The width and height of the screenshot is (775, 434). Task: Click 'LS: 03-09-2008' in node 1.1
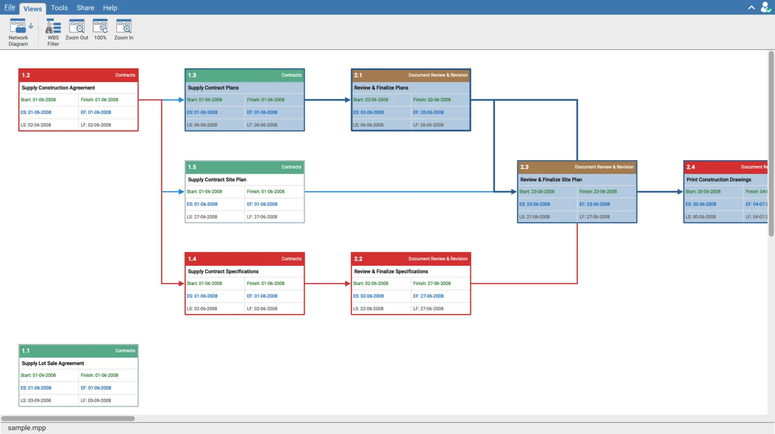click(x=36, y=401)
